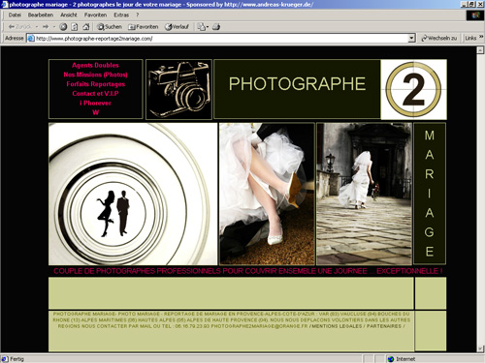The height and width of the screenshot is (363, 485).
Task: Click the Internet zone globe icon
Action: tap(391, 359)
